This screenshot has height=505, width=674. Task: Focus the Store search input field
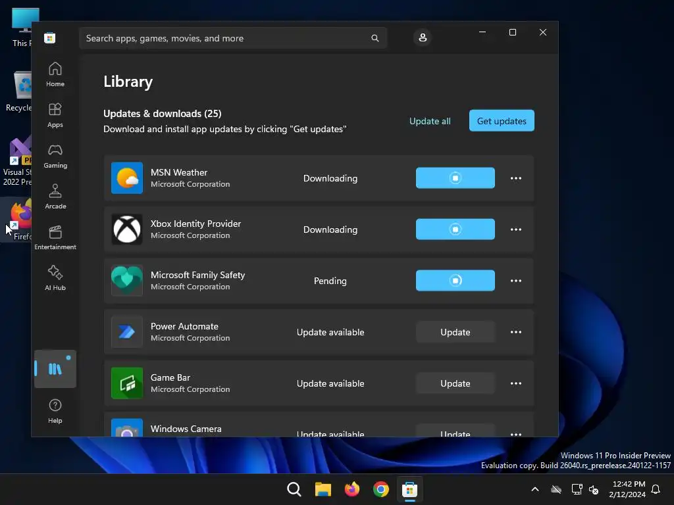[x=233, y=38]
